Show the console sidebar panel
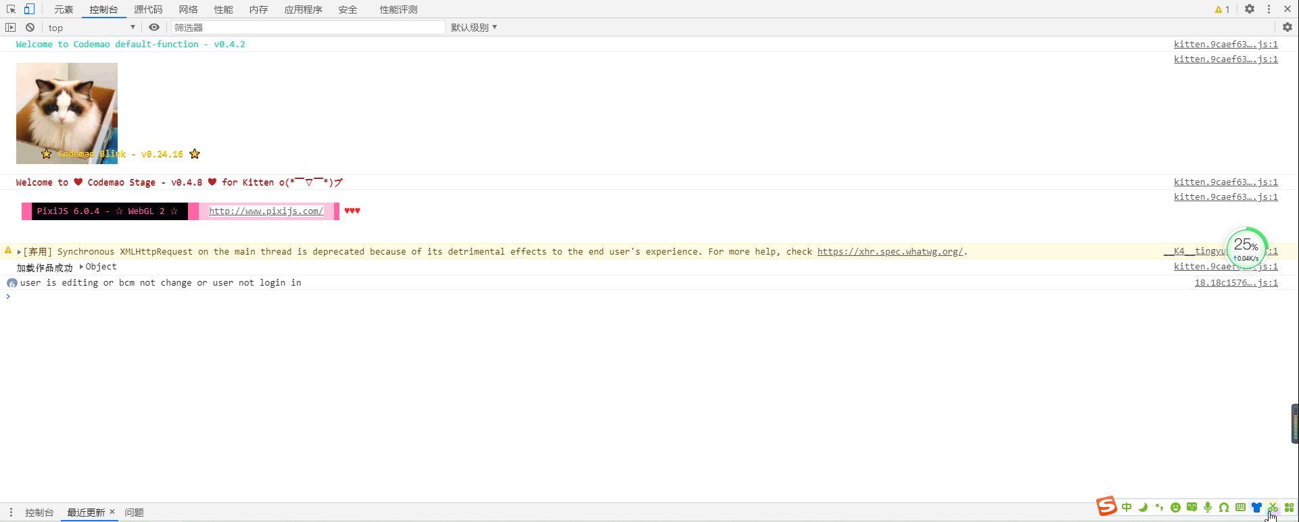 (10, 28)
